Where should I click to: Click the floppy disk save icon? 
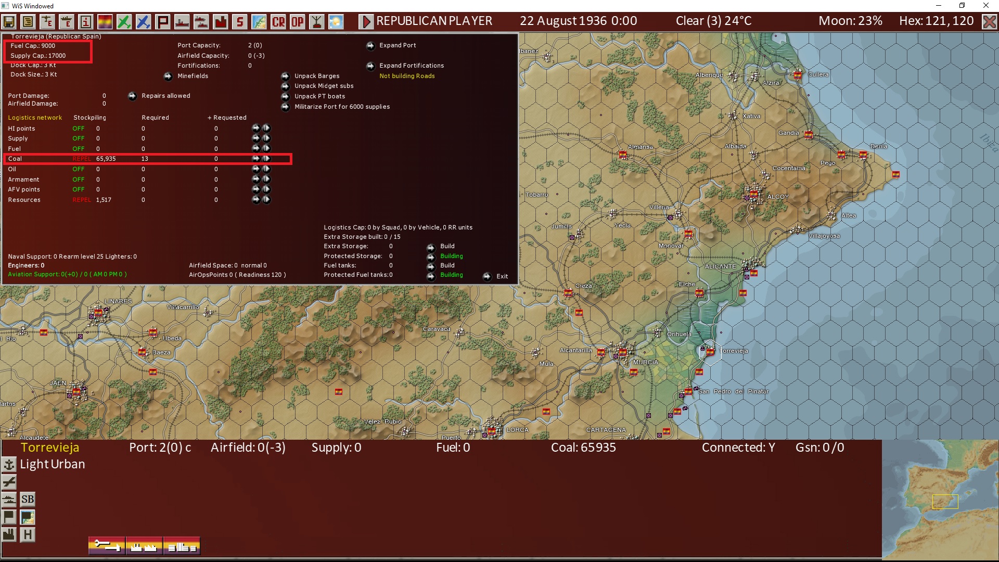point(9,22)
